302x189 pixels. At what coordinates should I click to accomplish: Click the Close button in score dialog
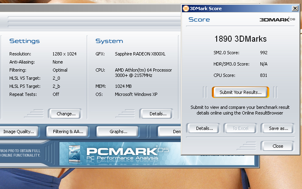tap(277, 146)
